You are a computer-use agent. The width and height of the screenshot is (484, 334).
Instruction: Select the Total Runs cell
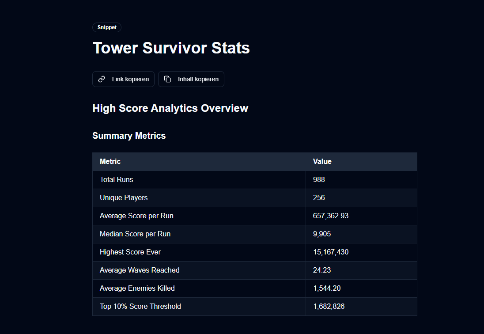tap(199, 180)
